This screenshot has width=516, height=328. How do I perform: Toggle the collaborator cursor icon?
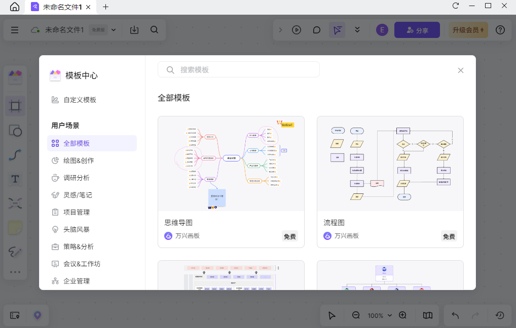[337, 30]
